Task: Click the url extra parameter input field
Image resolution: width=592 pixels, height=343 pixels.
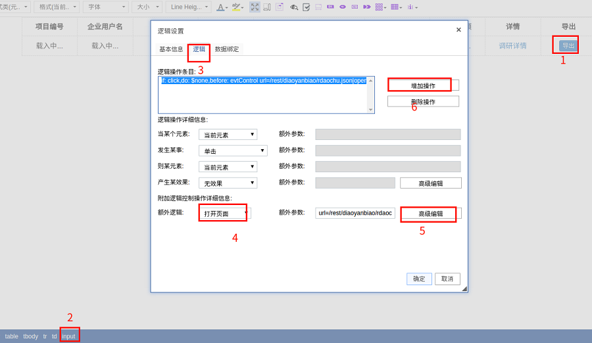Action: pyautogui.click(x=355, y=213)
